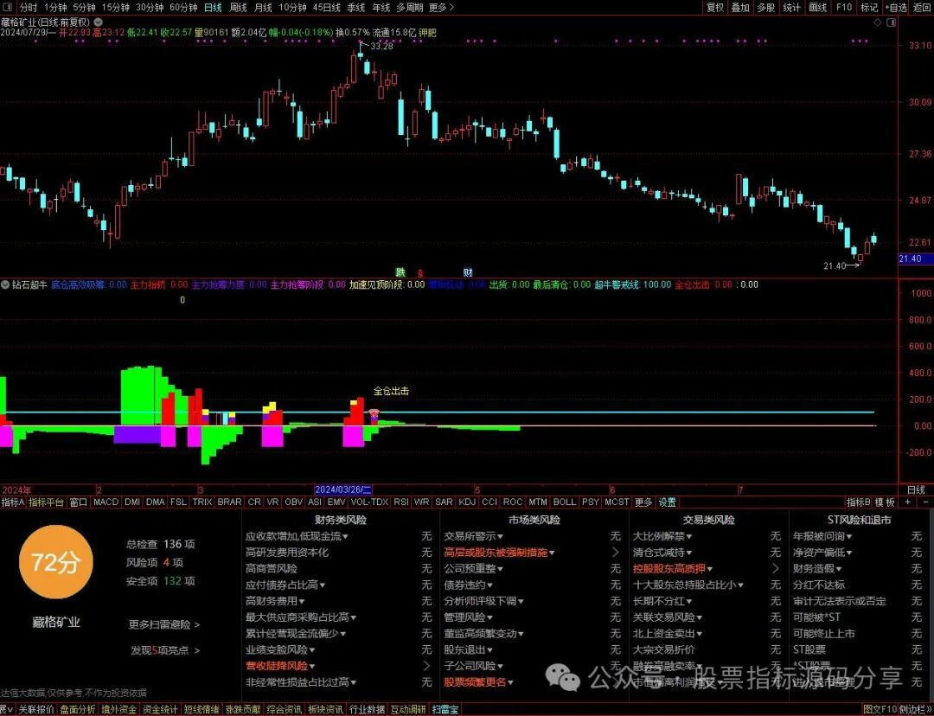Open the 盘面分析 bottom tab
Viewport: 934px width, 716px height.
78,709
